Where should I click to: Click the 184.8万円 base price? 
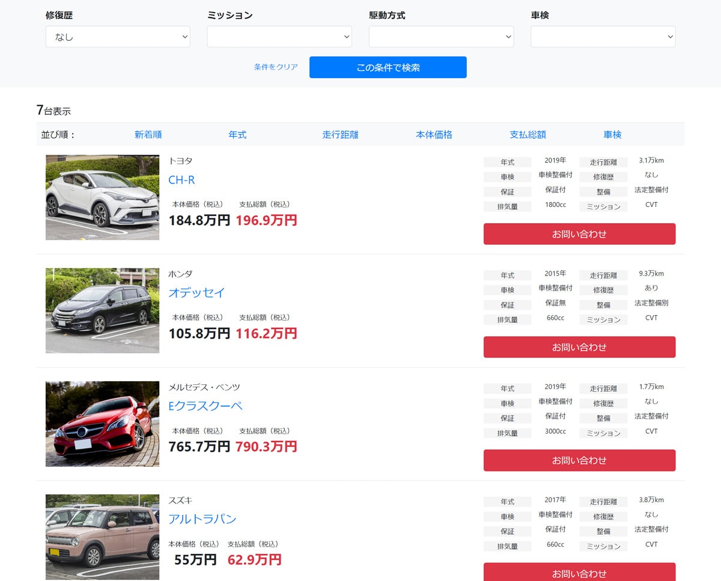(199, 220)
